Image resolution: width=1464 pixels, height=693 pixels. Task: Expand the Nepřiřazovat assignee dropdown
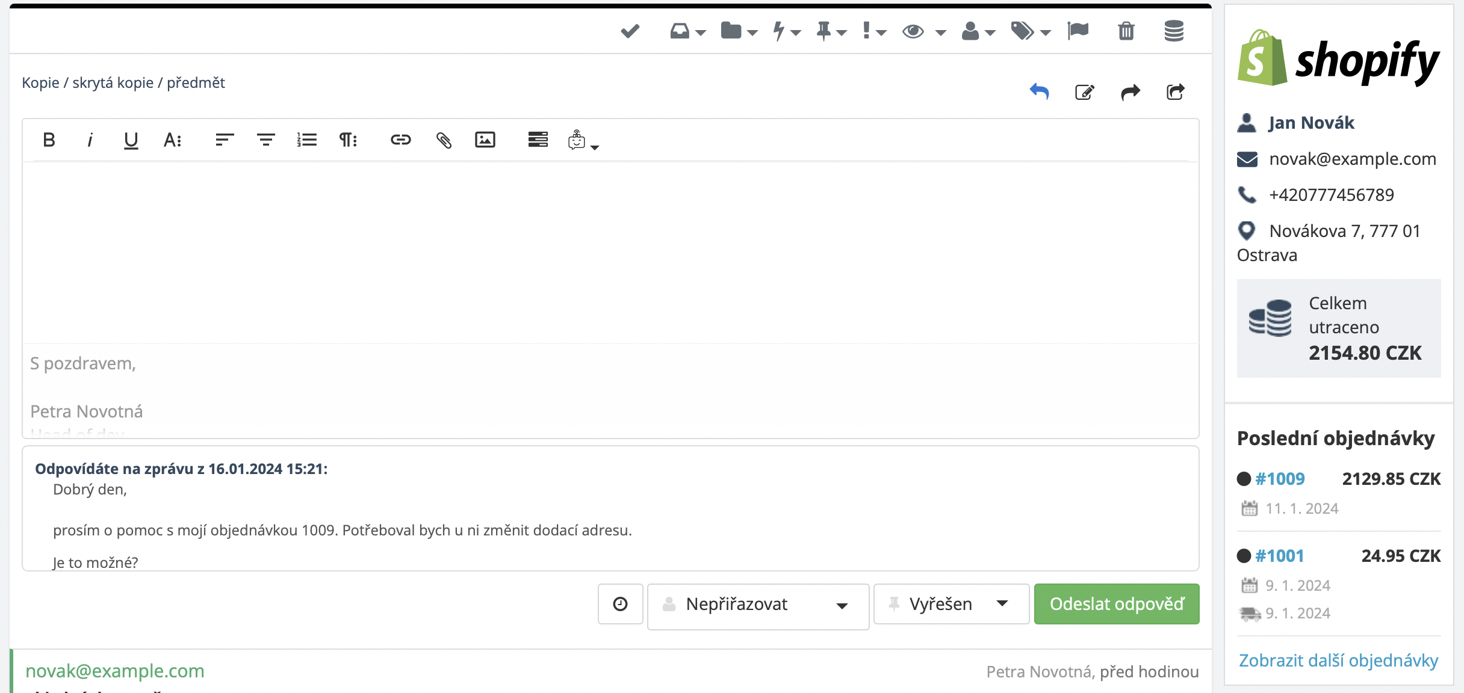757,605
